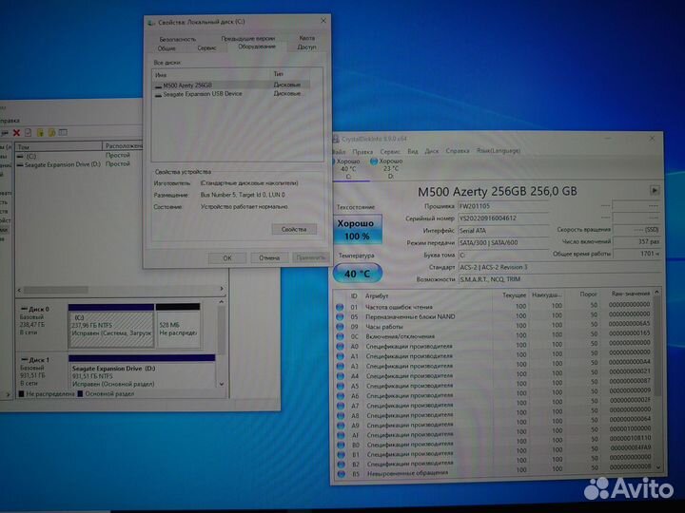
Task: Click the second yellow folder icon in Disk Management toolbar
Action: (x=51, y=133)
